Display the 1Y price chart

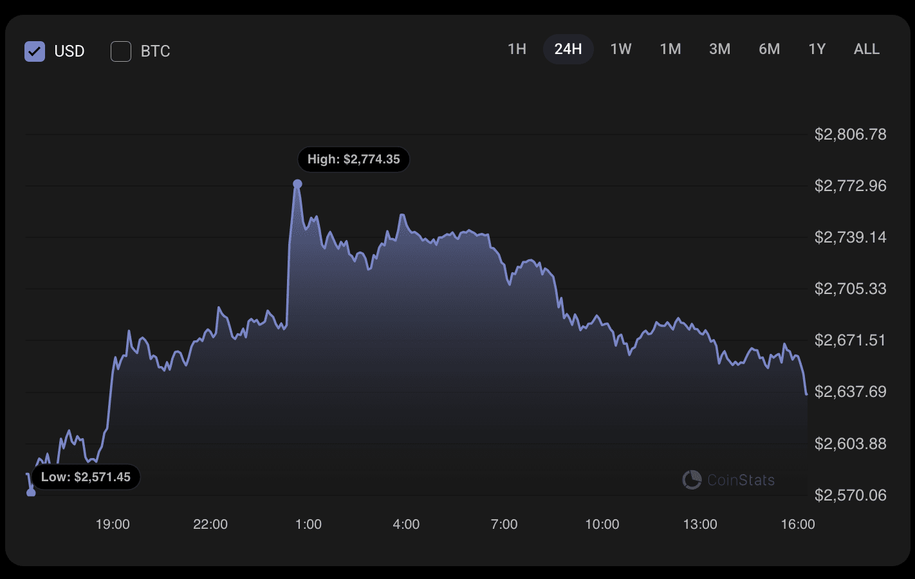coord(817,50)
